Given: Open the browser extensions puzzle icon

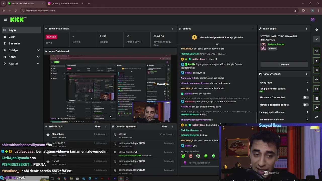Looking at the screenshot, I should point(303,11).
